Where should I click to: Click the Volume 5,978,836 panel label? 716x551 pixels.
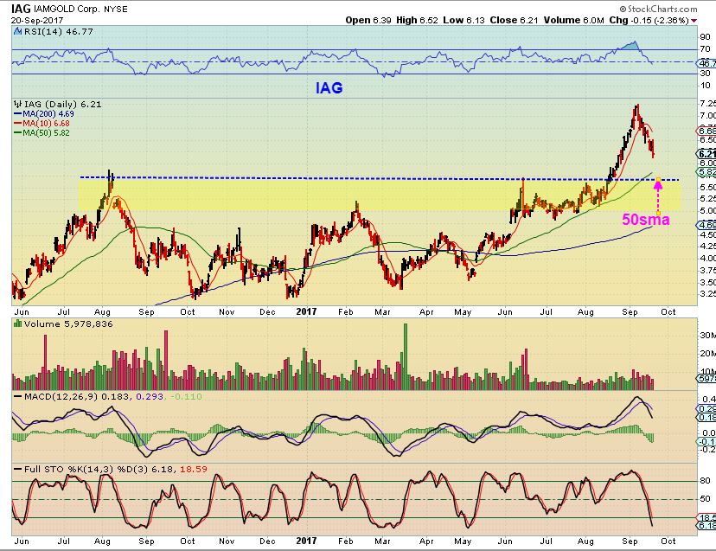(x=68, y=324)
